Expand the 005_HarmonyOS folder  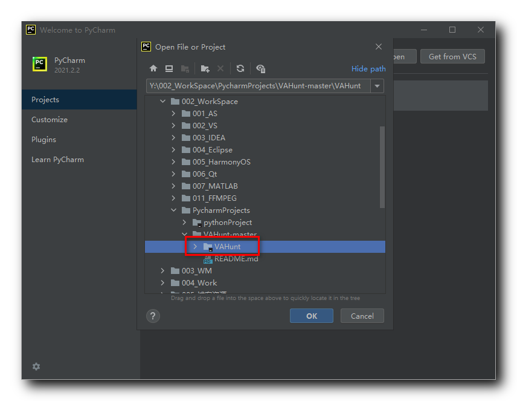pos(173,162)
